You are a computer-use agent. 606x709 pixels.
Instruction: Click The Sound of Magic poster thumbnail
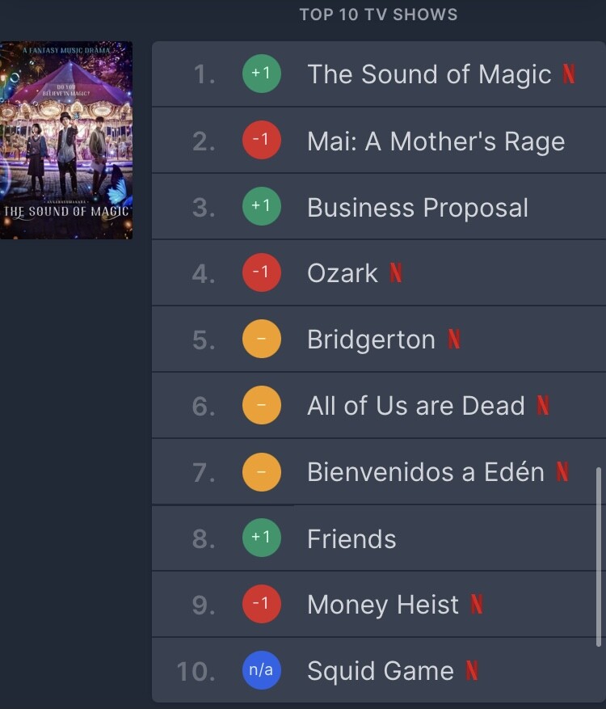pyautogui.click(x=66, y=141)
